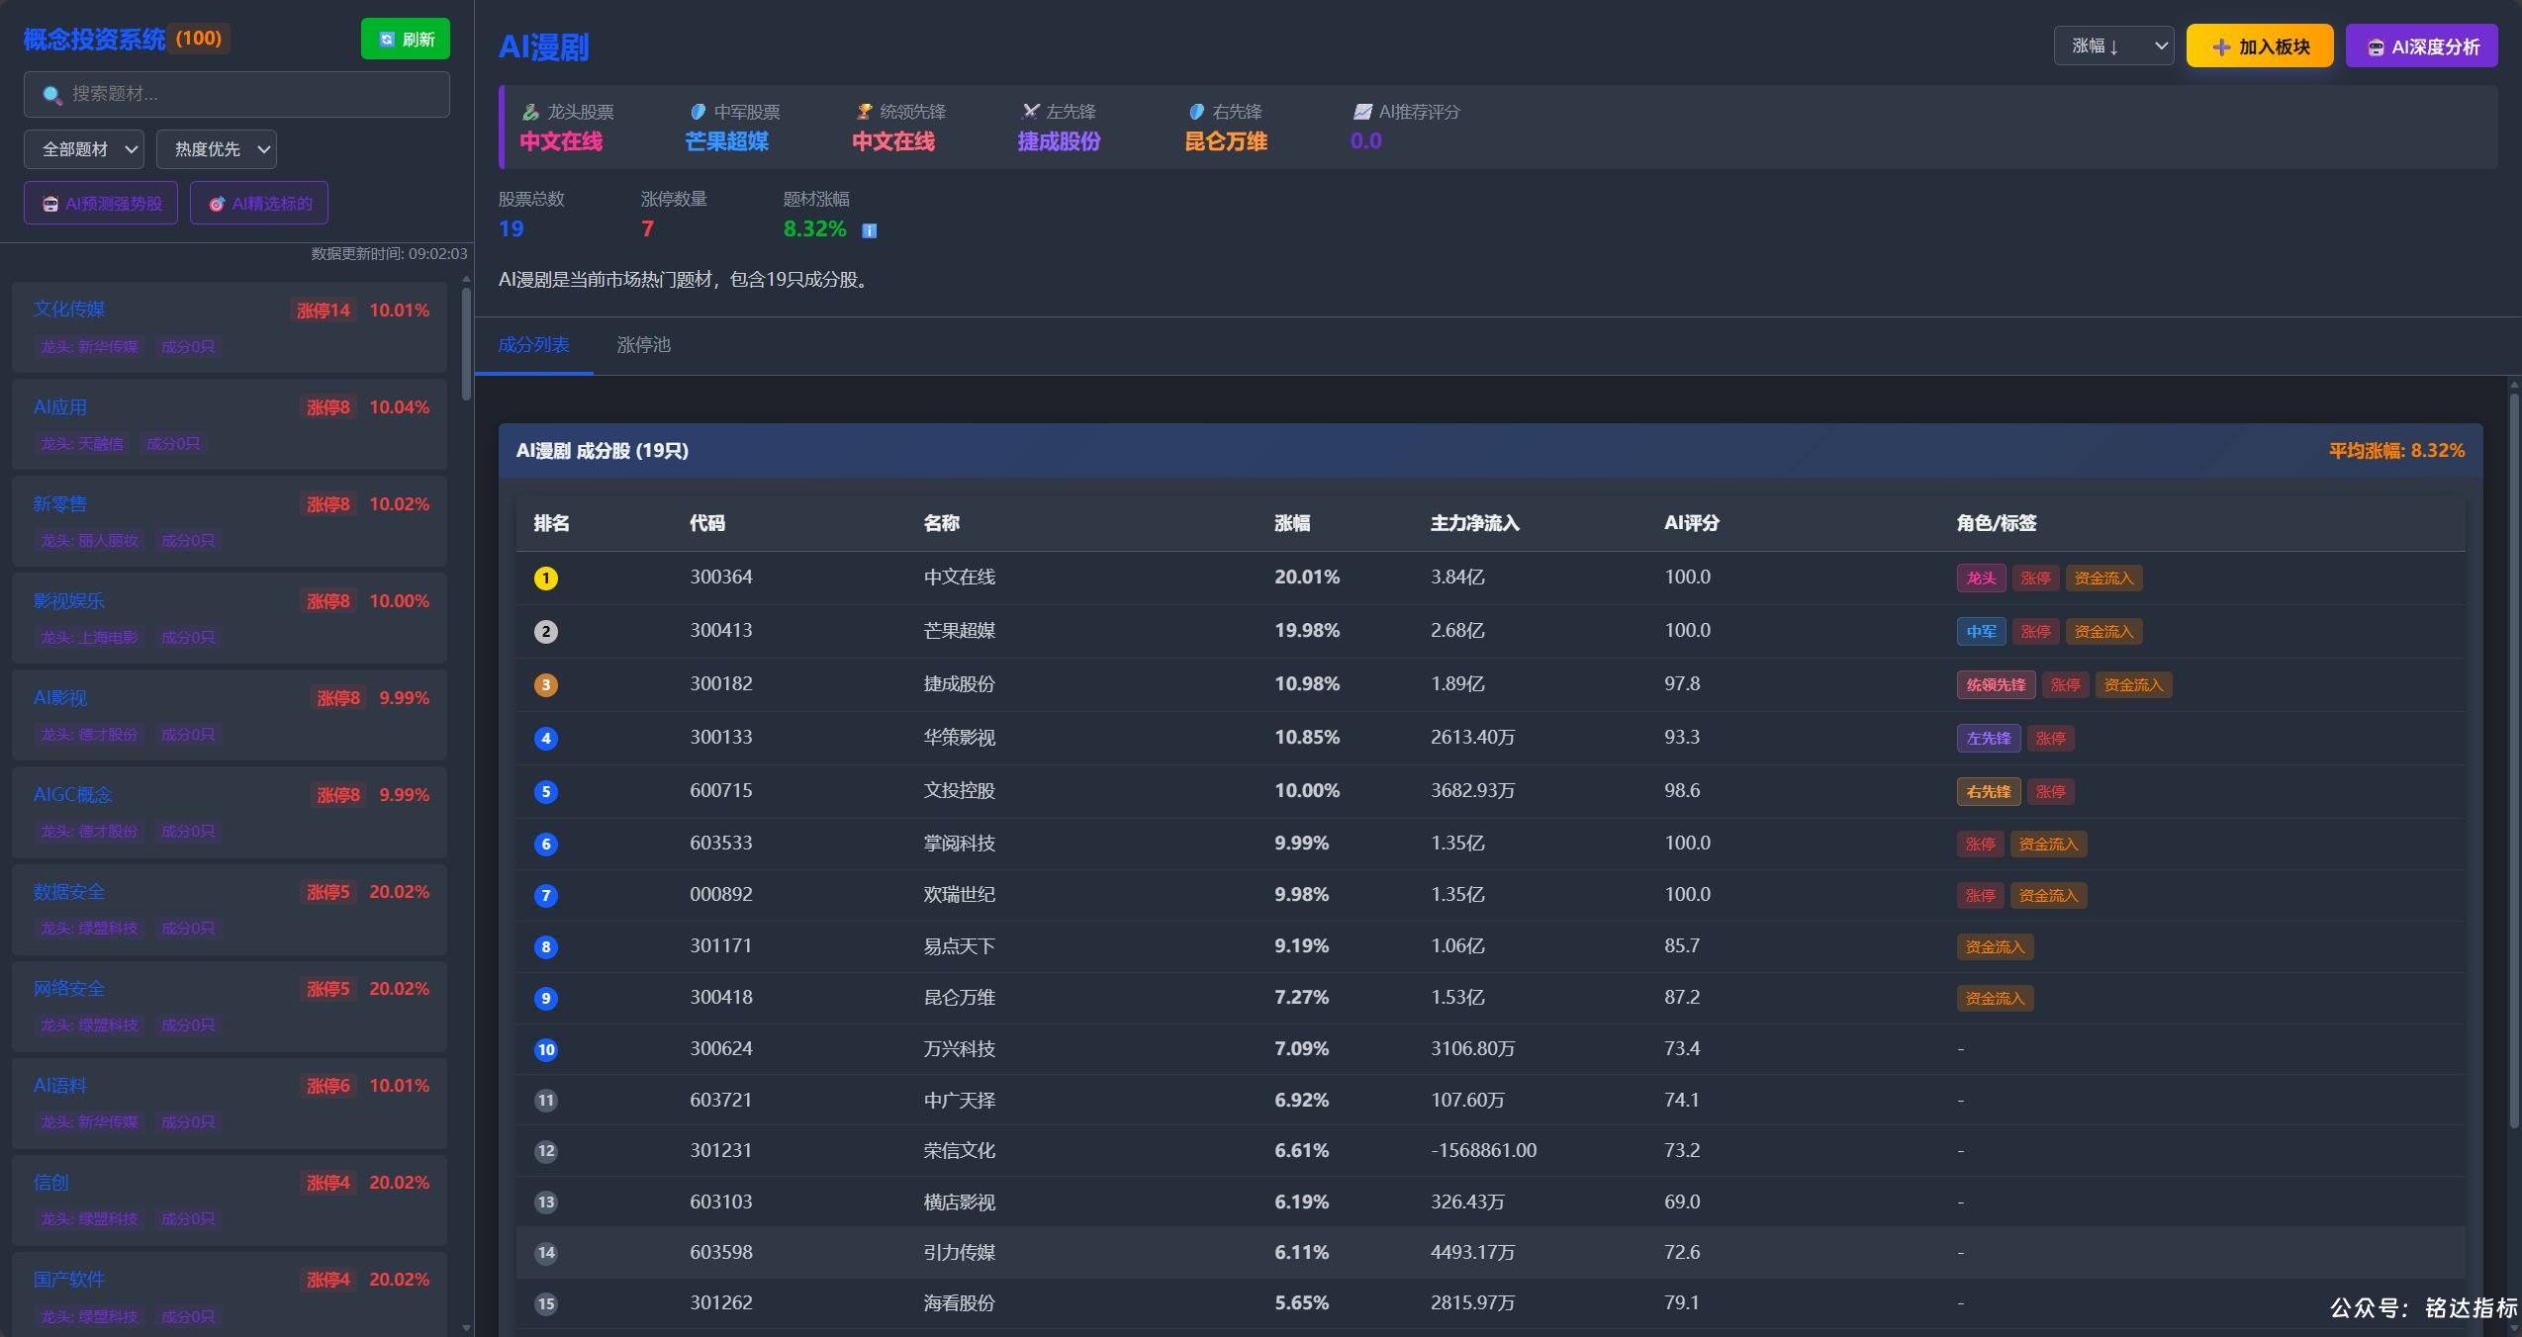Screen dimensions: 2522x1337
Task: Click the green 刷新 button
Action: point(406,39)
